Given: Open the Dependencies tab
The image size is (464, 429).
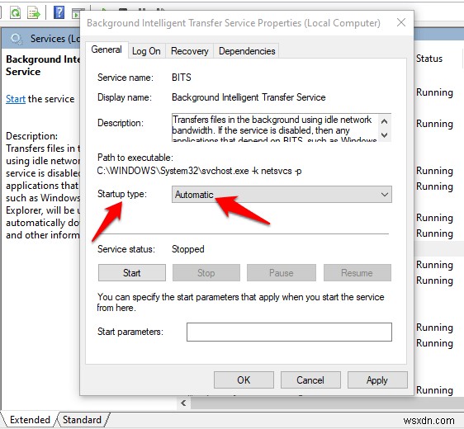Looking at the screenshot, I should click(x=247, y=51).
